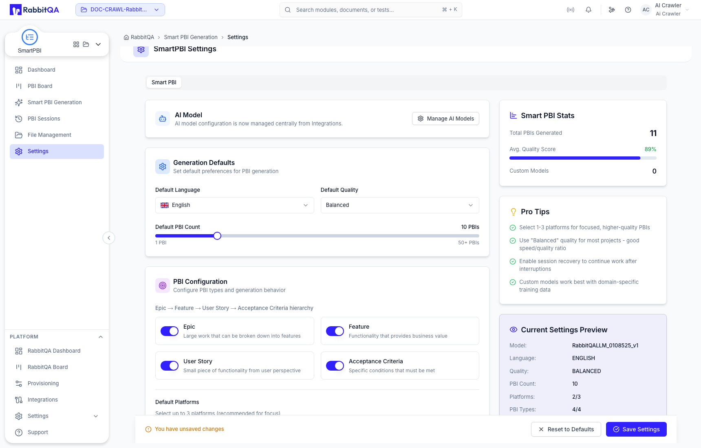Screen dimensions: 701x448
Task: Click the Current Settings Preview eye icon
Action: 514,329
